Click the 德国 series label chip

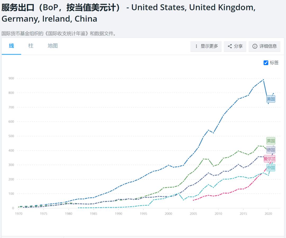click(x=271, y=150)
